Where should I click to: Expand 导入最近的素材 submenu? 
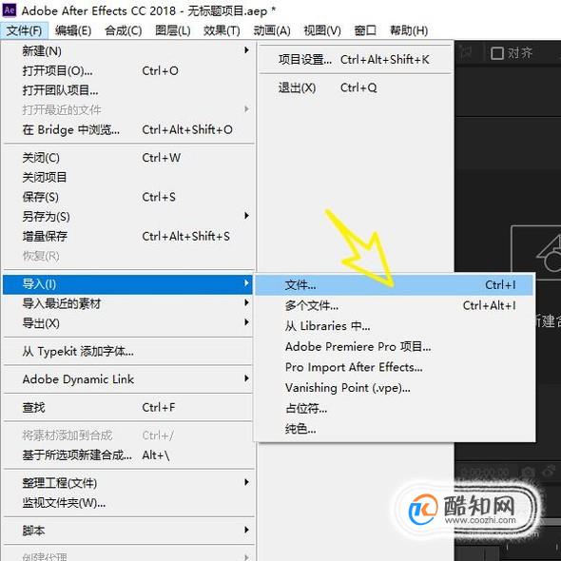(x=128, y=303)
